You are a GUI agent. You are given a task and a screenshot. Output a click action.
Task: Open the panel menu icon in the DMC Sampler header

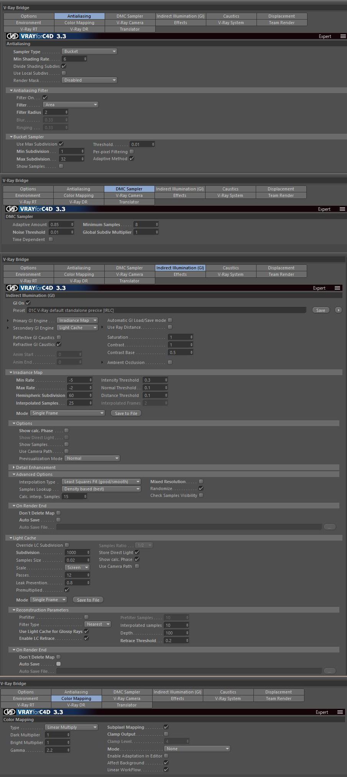click(x=342, y=209)
